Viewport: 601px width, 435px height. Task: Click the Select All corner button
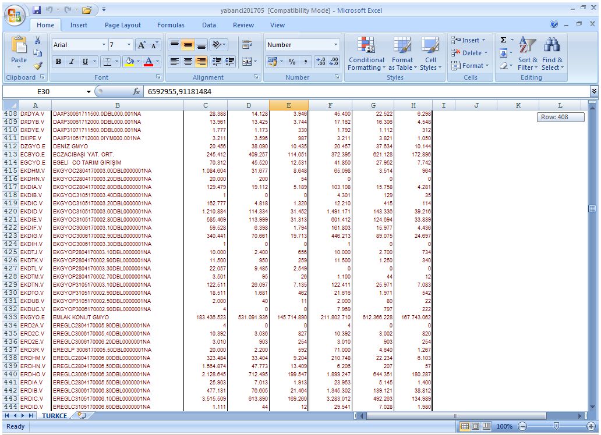tap(10, 105)
